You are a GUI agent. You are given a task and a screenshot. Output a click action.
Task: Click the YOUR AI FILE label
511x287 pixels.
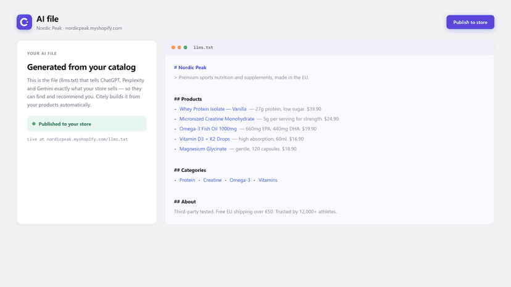click(42, 54)
